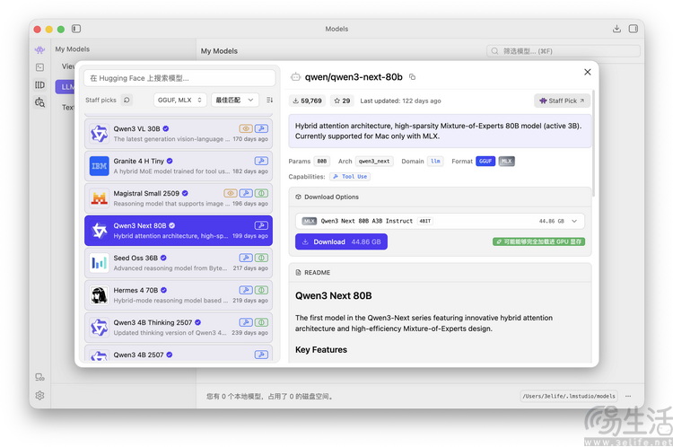Open the 最佳匹配 sort dropdown
The width and height of the screenshot is (673, 447).
tap(235, 100)
